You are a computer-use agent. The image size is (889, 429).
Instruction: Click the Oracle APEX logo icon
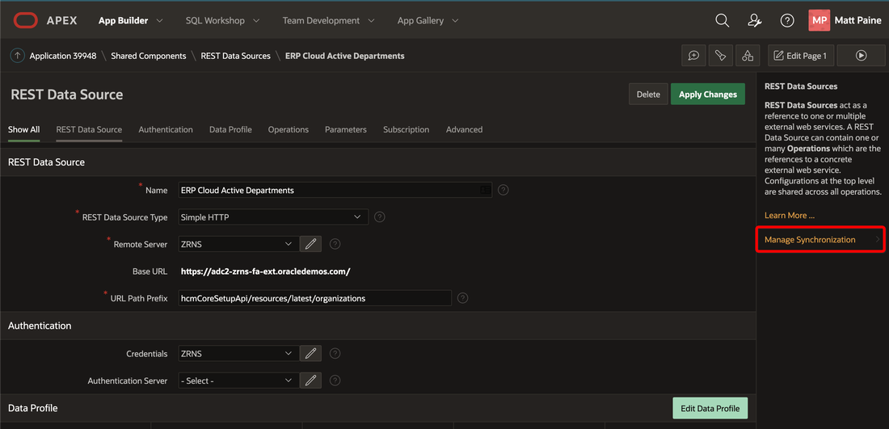click(x=26, y=20)
